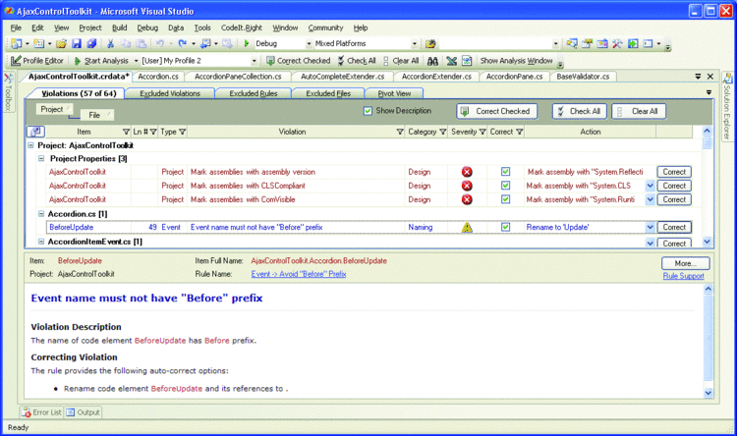737x436 pixels.
Task: Click the Find in Files icon beside Mixed Platforms
Action: [430, 43]
